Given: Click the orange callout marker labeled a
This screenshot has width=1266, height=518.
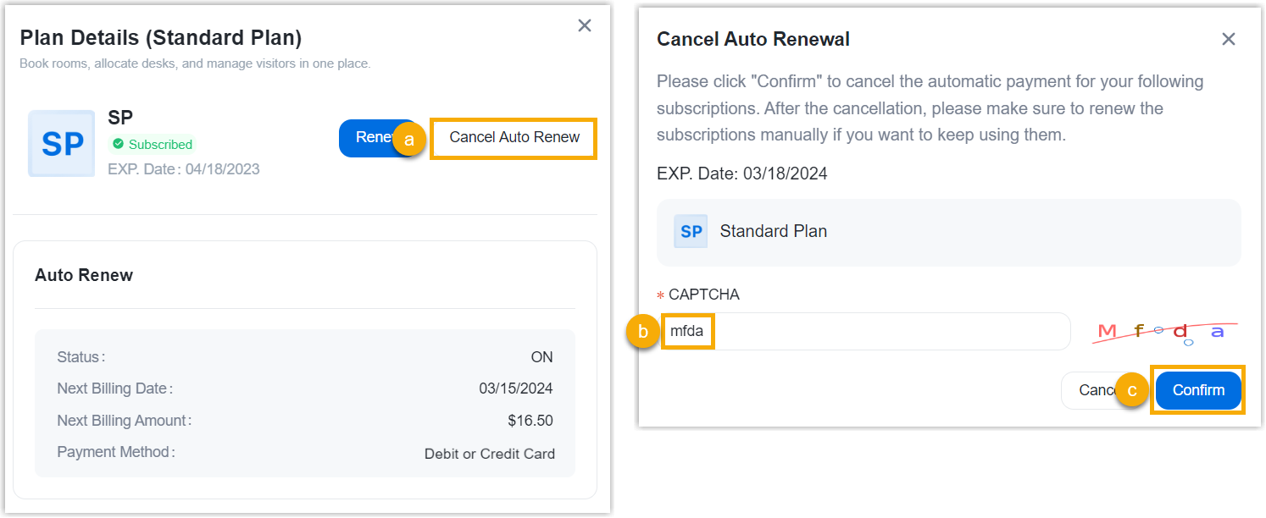Looking at the screenshot, I should click(408, 141).
